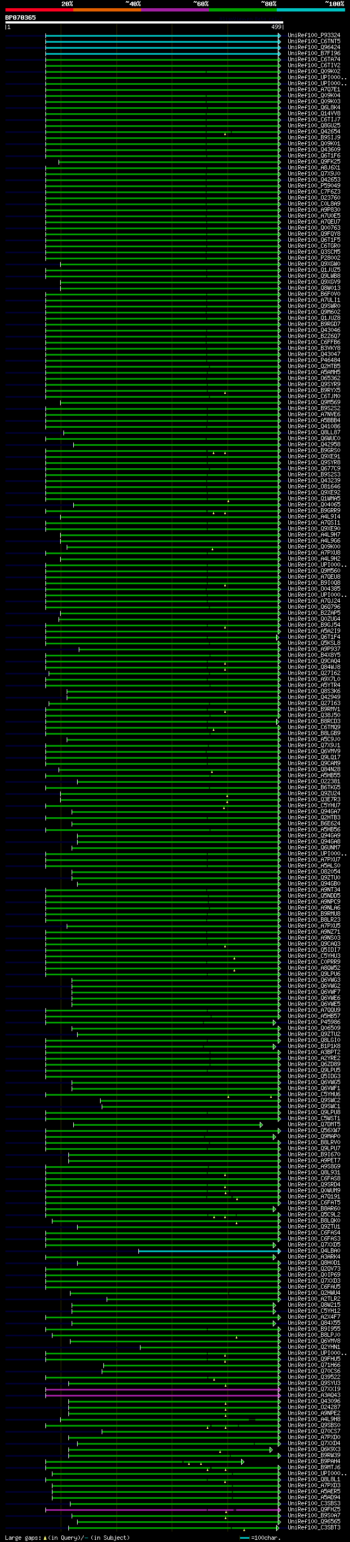Open hit UniRef100_Q4LBA0
350x1542 pixels.
(314, 1251)
